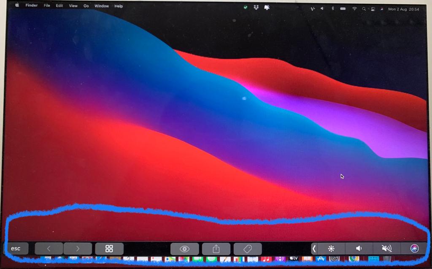This screenshot has height=269, width=432.
Task: Open the Go menu
Action: point(86,6)
